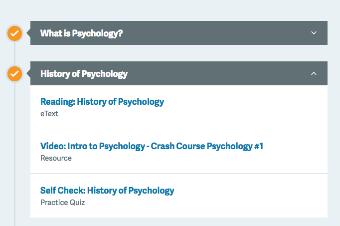
Task: Click blank space right of the Self Check title
Action: click(x=249, y=191)
